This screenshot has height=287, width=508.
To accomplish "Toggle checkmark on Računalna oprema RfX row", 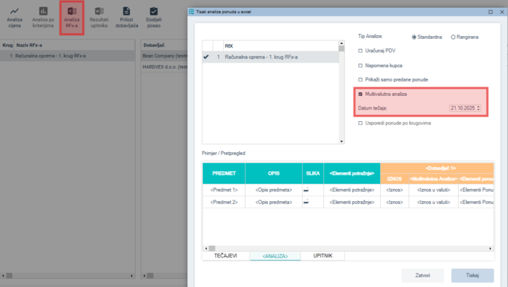I will pos(206,57).
